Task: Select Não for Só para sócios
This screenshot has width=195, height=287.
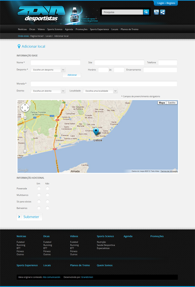Action: pyautogui.click(x=47, y=202)
